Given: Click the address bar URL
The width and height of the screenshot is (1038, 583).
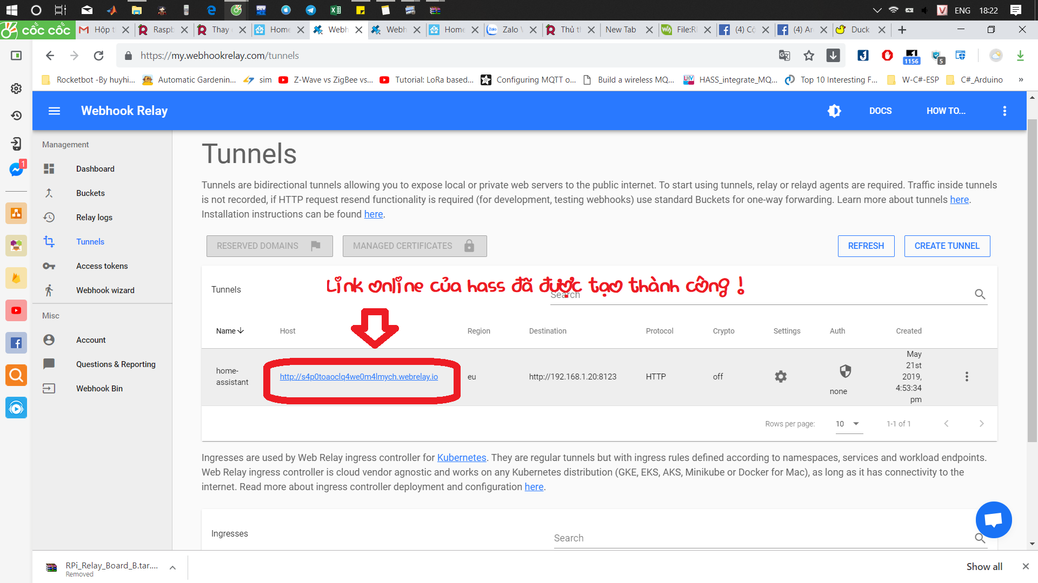Looking at the screenshot, I should [x=219, y=56].
